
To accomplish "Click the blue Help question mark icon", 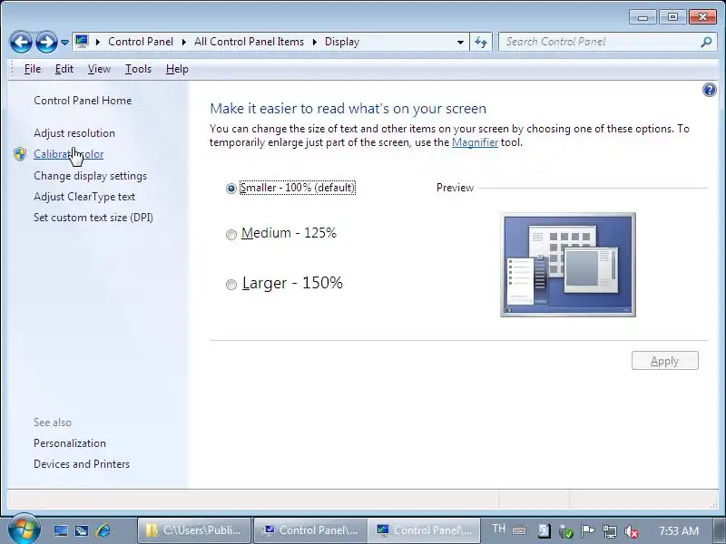I will click(709, 90).
